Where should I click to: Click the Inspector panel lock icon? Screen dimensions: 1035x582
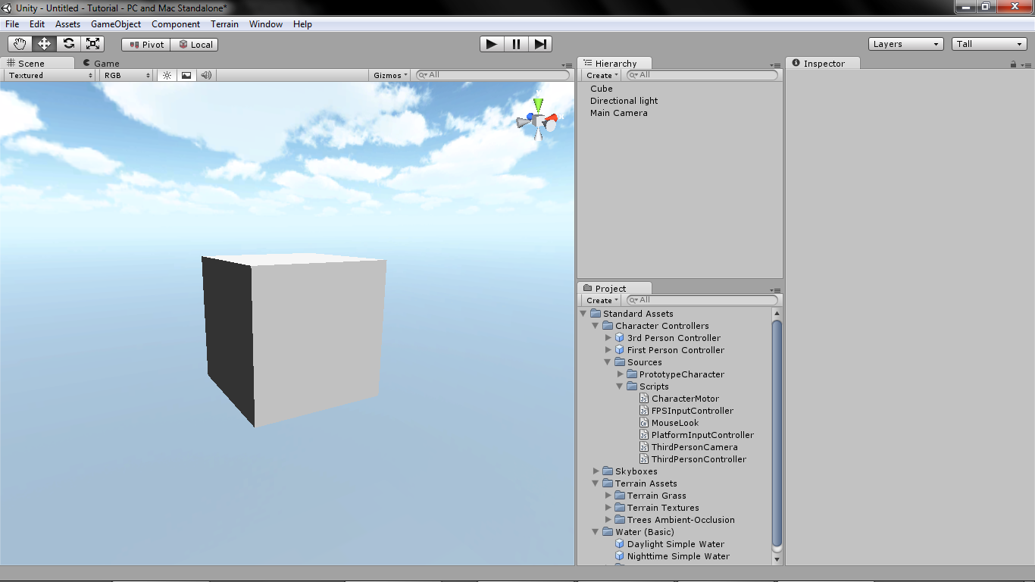click(x=1012, y=63)
